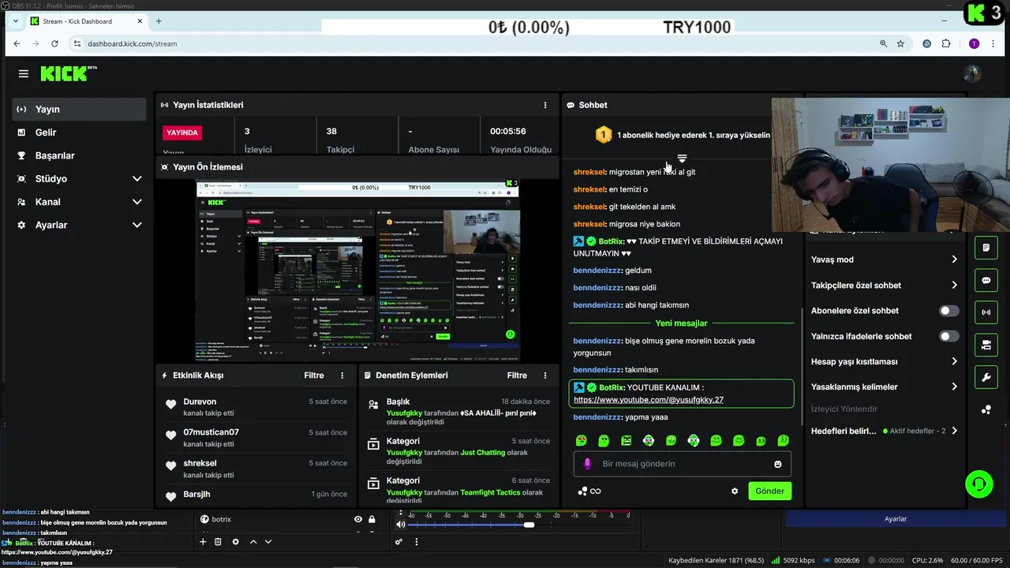Open Denetim Eylemleri three-dot menu
This screenshot has height=568, width=1010.
(544, 376)
